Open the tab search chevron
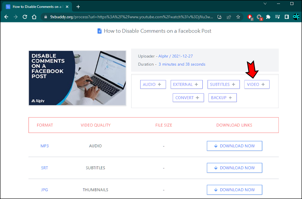 point(265,3)
